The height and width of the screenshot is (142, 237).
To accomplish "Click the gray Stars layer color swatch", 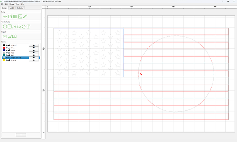I will [x=4, y=53].
